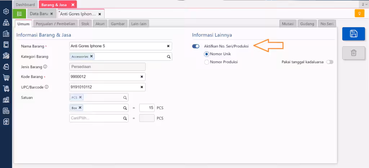Remove the PCS unit tag

point(80,97)
